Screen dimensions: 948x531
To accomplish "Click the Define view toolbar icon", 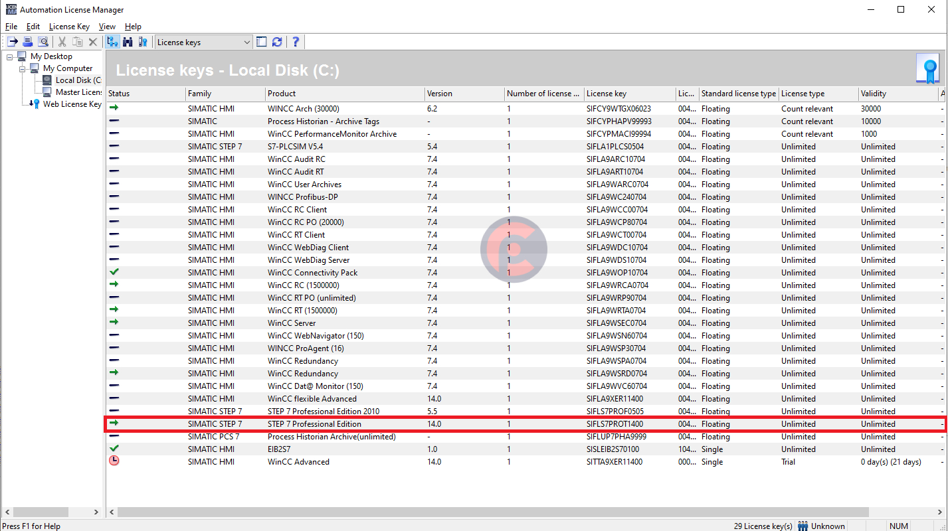I will click(x=261, y=42).
